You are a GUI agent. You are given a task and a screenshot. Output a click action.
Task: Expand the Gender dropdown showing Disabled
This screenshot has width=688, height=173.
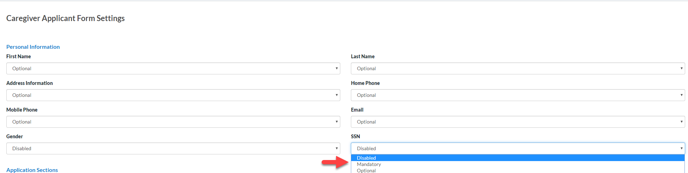(x=173, y=148)
